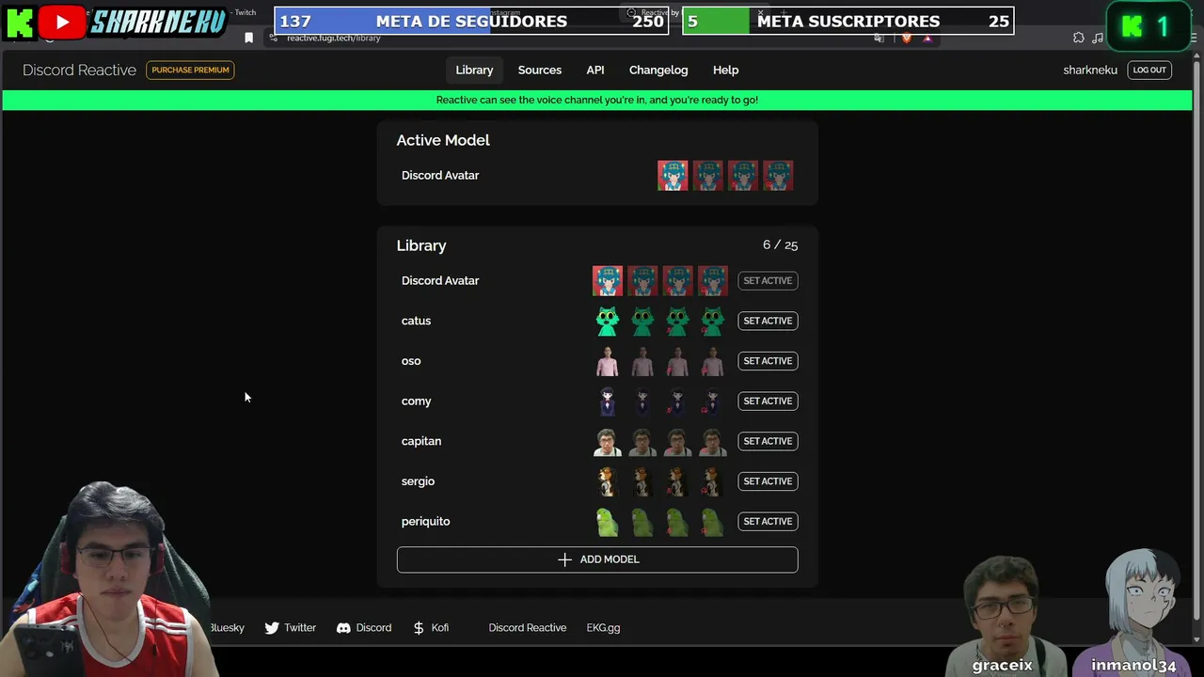1204x677 pixels.
Task: Click the PURCHASE PREMIUM button
Action: point(190,70)
